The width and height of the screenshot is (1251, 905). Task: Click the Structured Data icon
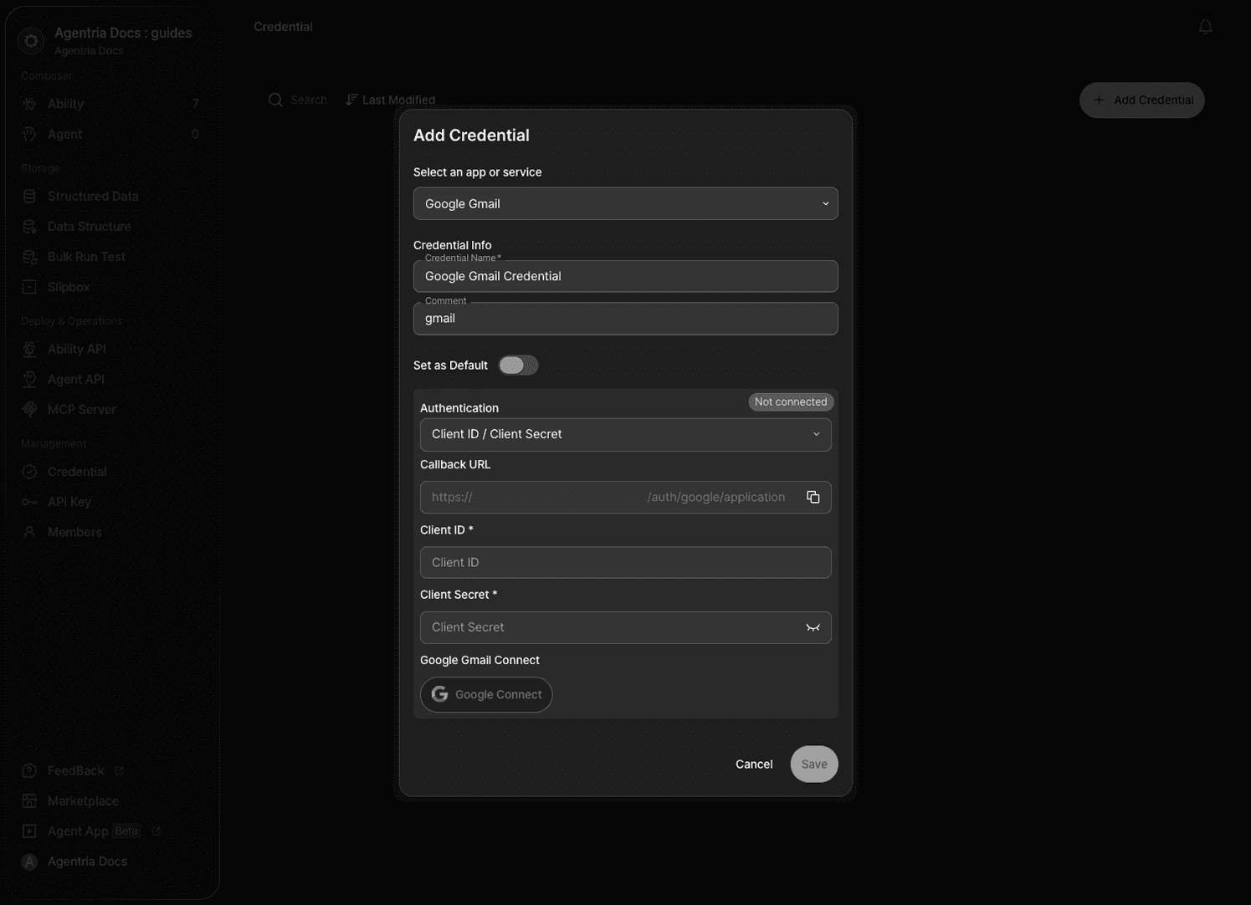click(x=29, y=196)
